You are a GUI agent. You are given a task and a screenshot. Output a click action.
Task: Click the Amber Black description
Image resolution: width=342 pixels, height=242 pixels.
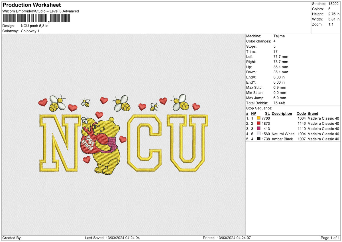(282, 139)
